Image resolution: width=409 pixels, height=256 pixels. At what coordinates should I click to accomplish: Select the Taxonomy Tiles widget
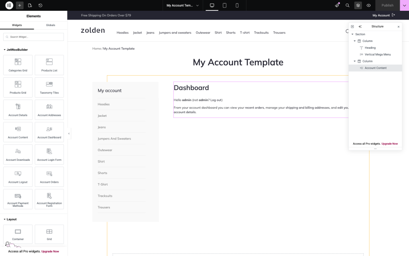(49, 87)
